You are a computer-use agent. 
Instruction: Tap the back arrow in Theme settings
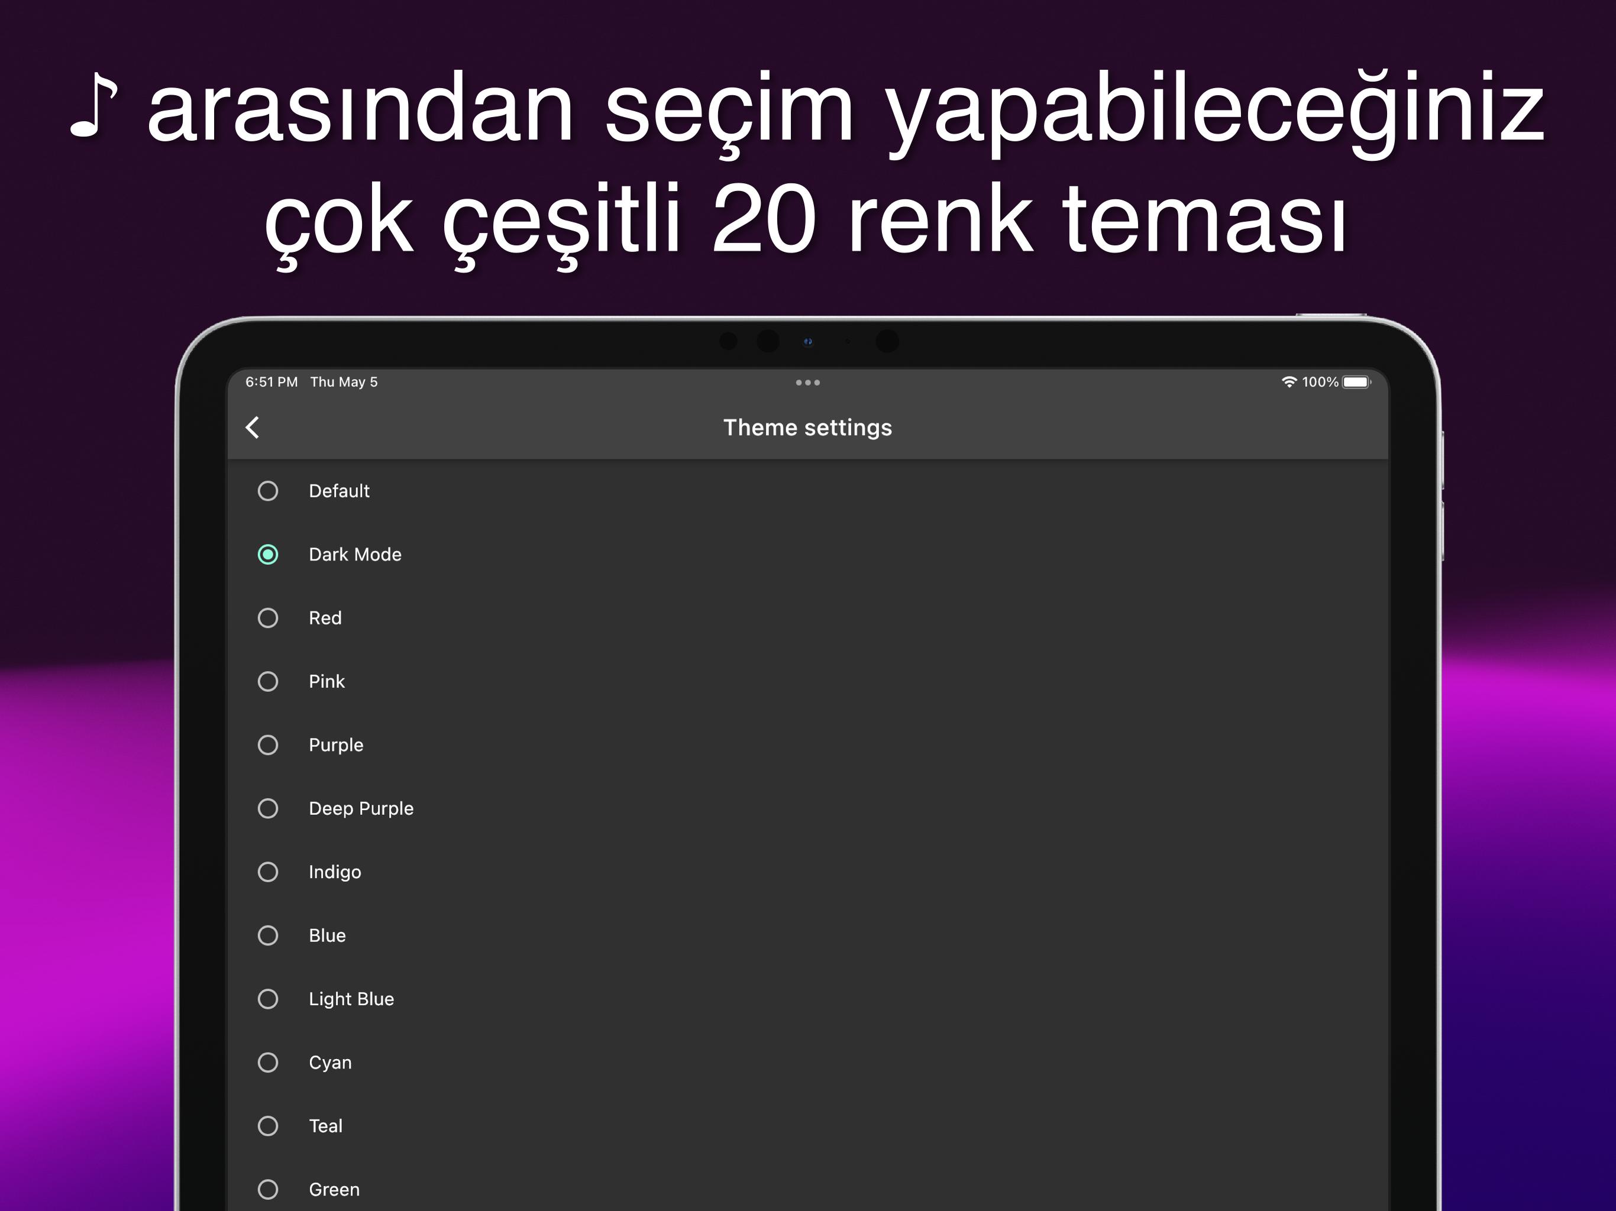click(x=253, y=428)
